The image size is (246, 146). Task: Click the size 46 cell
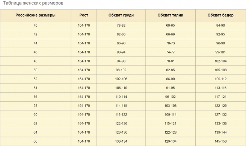coord(35,52)
